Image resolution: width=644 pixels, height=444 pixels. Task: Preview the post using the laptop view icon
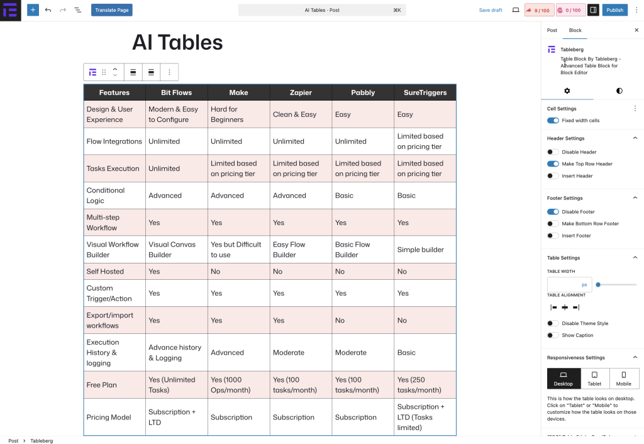pos(516,10)
